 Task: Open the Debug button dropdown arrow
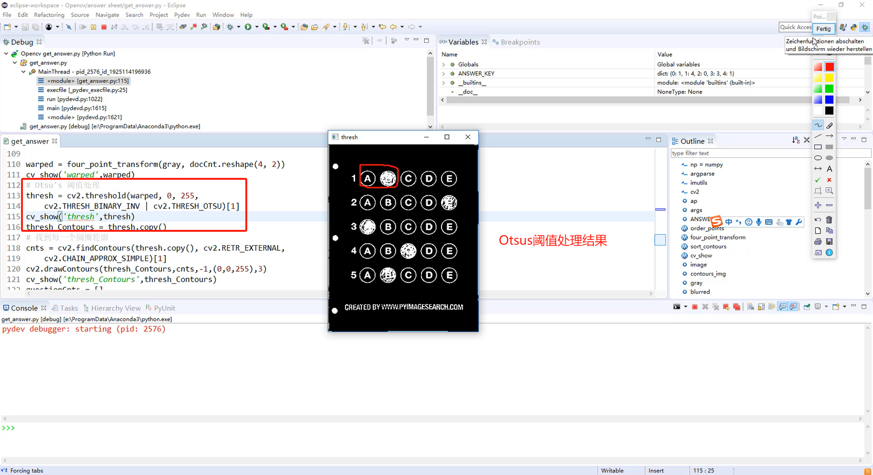pyautogui.click(x=239, y=27)
